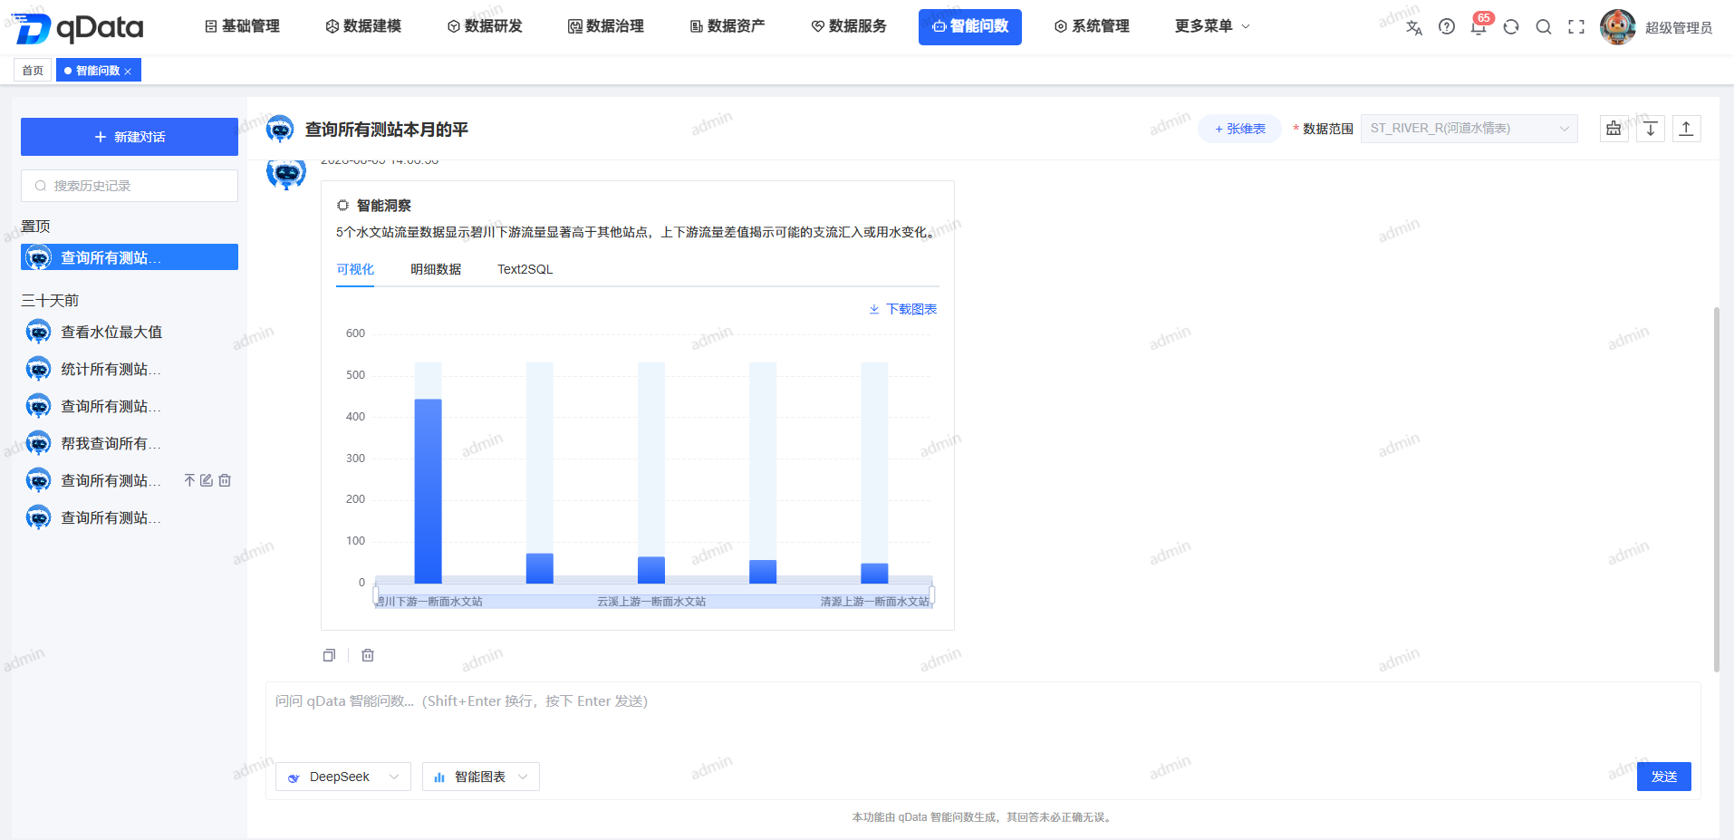Close the 智能问数 tab with the x
The image size is (1734, 840).
tap(128, 71)
